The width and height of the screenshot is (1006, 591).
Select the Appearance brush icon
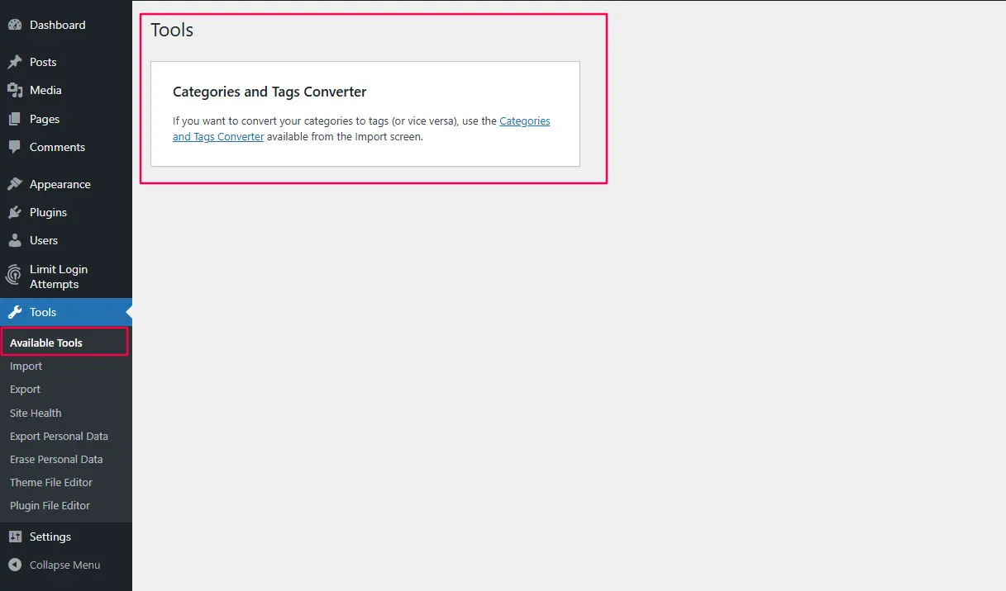[x=17, y=183]
